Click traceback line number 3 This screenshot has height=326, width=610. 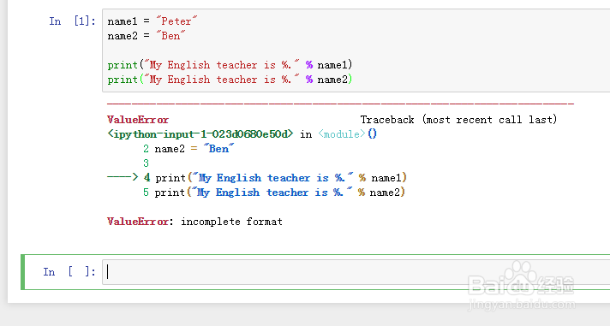146,163
